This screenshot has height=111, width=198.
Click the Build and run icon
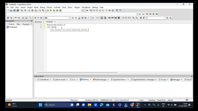tap(54, 10)
